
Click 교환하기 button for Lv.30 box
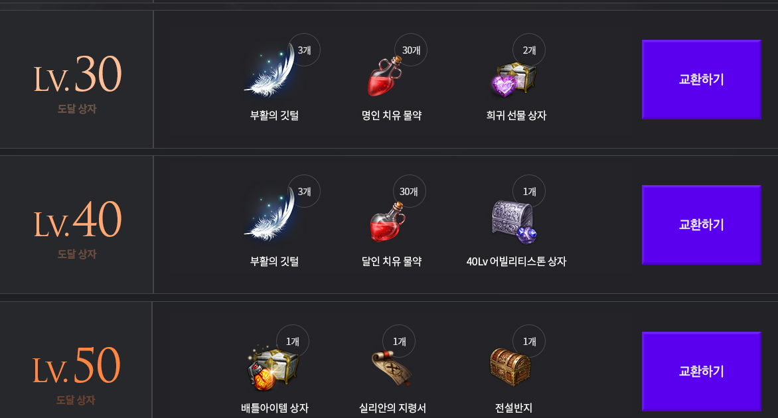[x=701, y=80]
